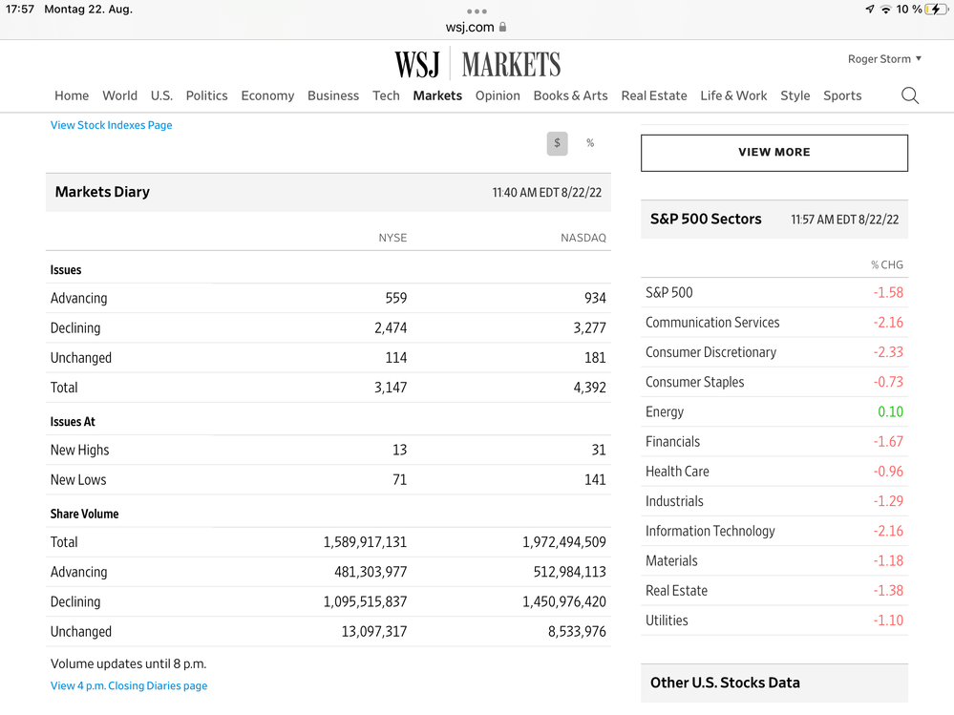Tap the battery status icon
The width and height of the screenshot is (954, 715).
coord(936,10)
